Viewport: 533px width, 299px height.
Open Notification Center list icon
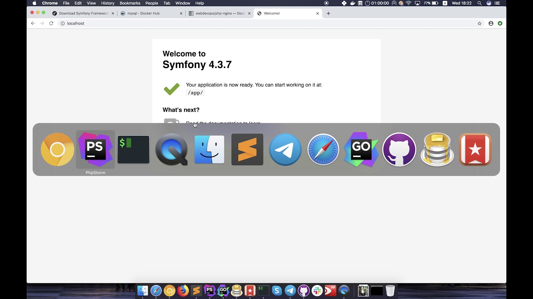497,3
